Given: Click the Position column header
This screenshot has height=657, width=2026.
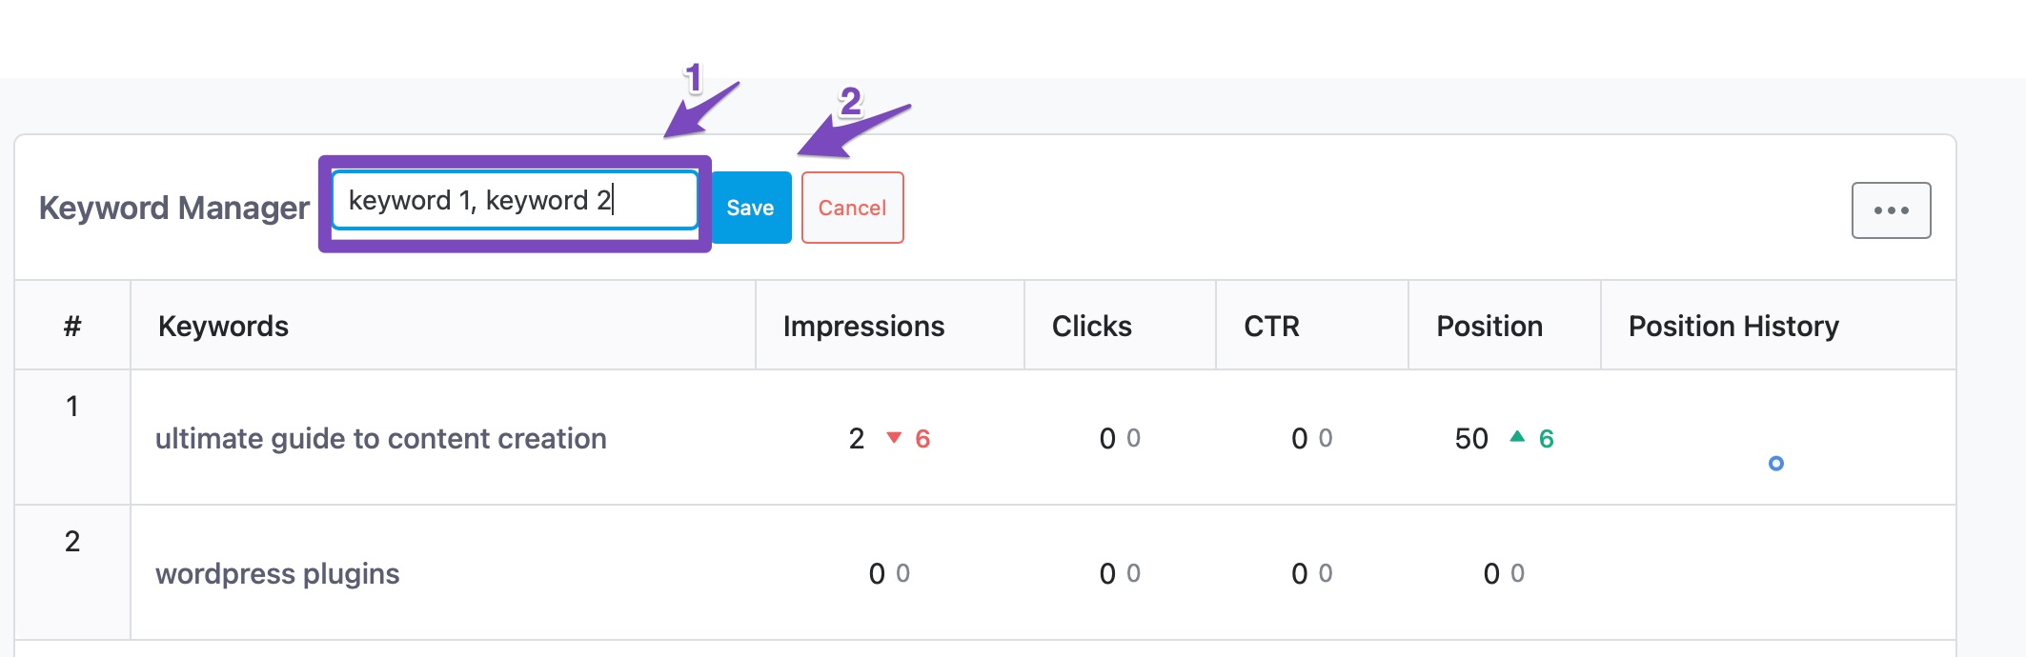Looking at the screenshot, I should [x=1489, y=327].
